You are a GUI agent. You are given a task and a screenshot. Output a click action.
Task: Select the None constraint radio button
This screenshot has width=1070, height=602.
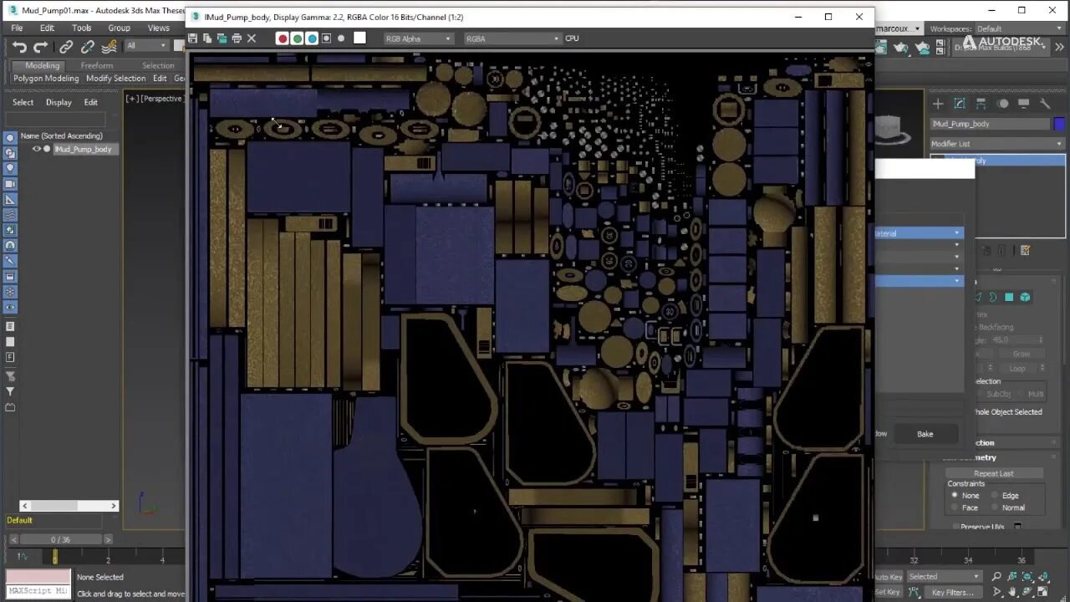(955, 495)
